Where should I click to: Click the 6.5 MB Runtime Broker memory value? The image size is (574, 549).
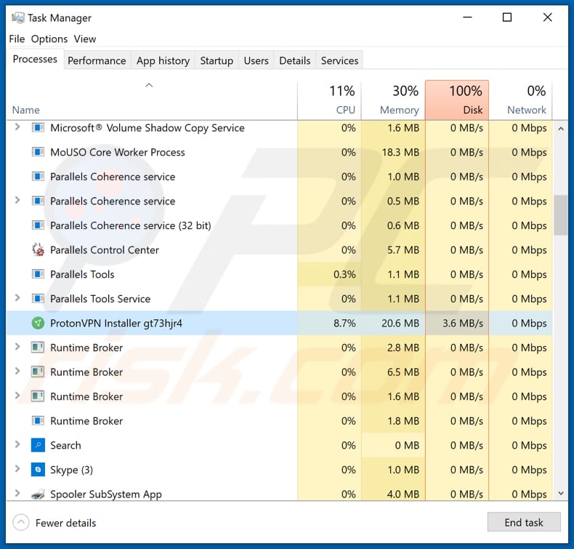[403, 372]
